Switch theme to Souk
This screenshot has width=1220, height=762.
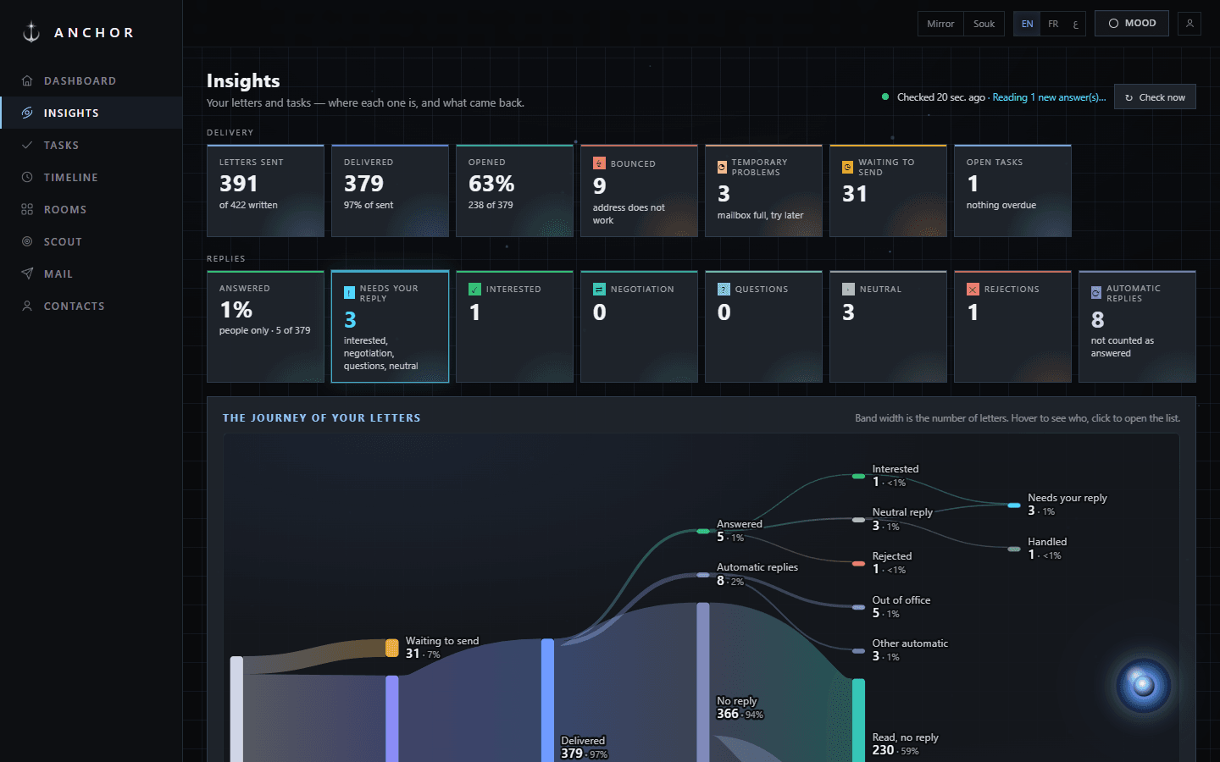(x=984, y=24)
